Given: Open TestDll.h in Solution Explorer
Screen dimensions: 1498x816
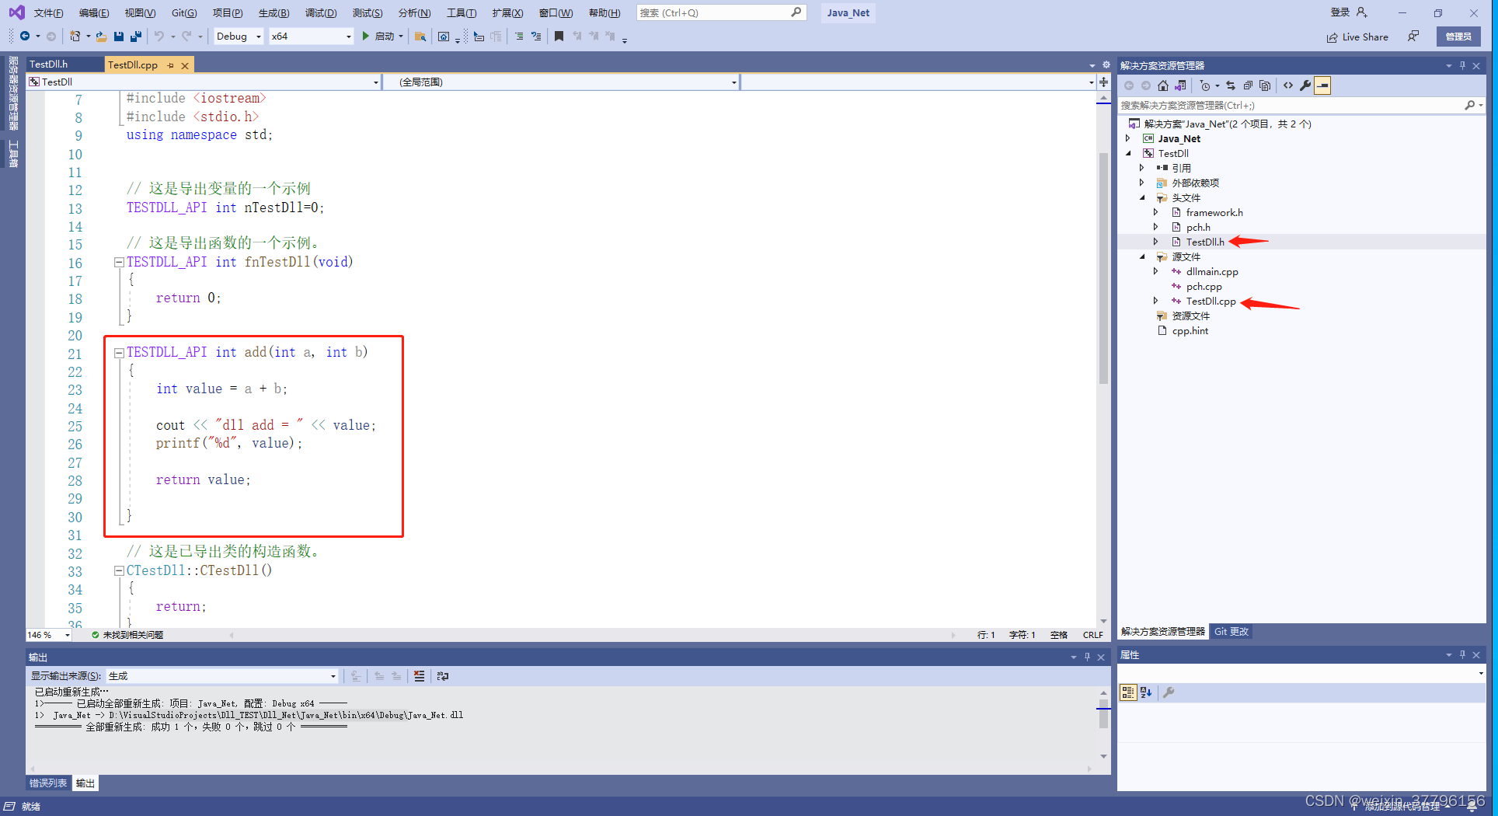Looking at the screenshot, I should pos(1205,242).
